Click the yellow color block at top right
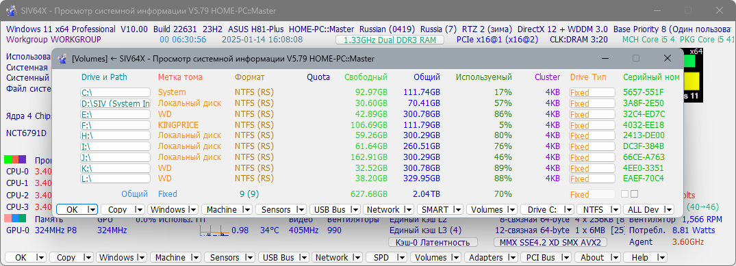The height and width of the screenshot is (266, 736). pos(692,81)
